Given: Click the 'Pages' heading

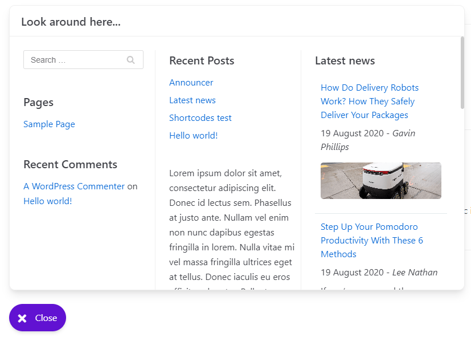Looking at the screenshot, I should point(39,103).
